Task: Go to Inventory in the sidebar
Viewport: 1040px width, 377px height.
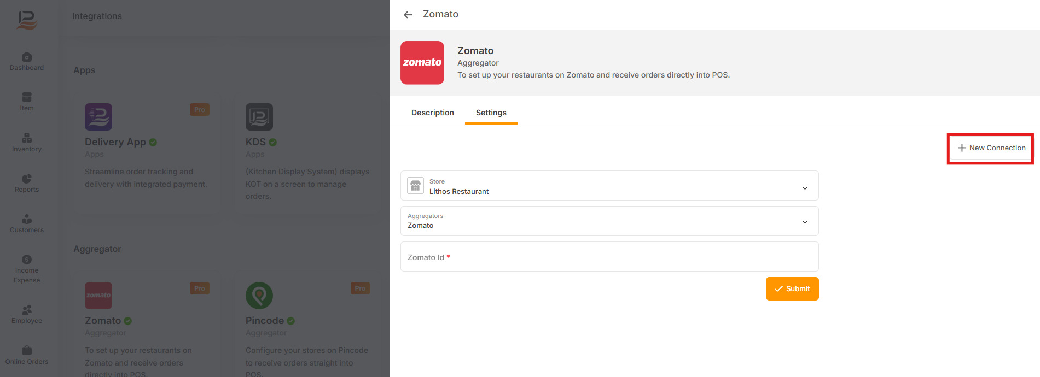Action: click(x=26, y=142)
